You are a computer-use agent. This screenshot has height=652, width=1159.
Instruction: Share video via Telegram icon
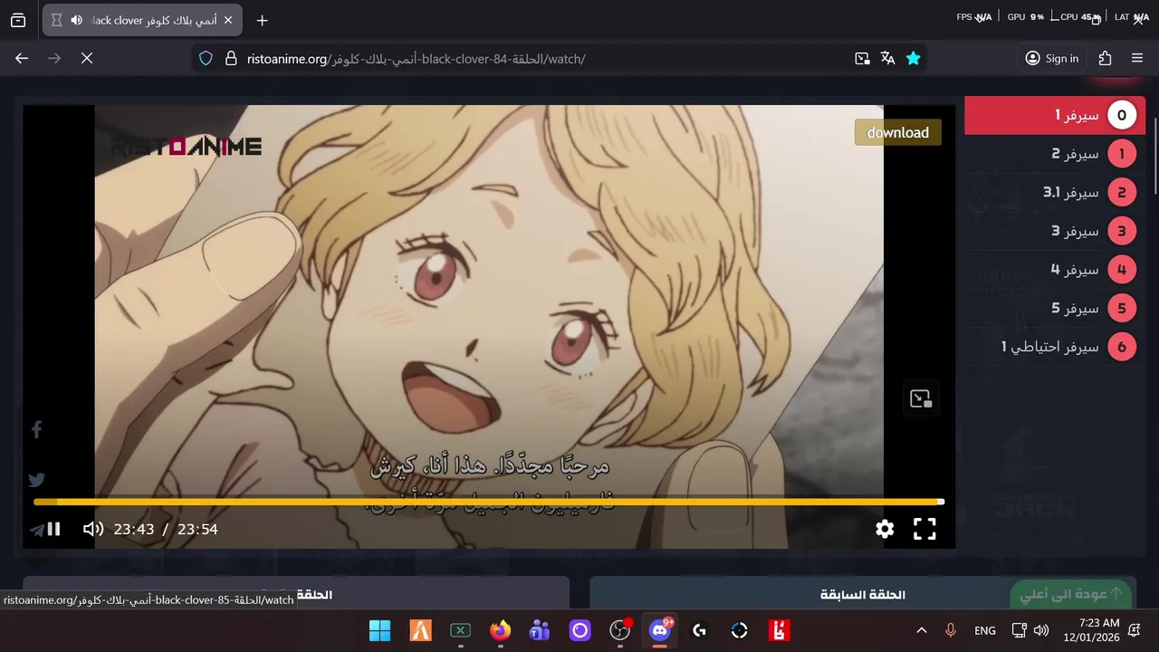[36, 530]
